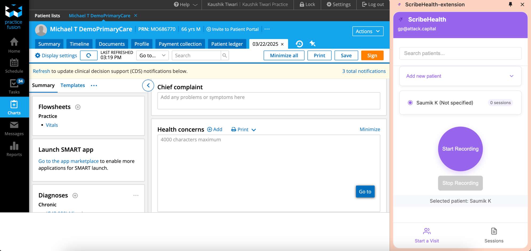Click the Health concerns text area
The width and height of the screenshot is (531, 251).
pos(269,173)
